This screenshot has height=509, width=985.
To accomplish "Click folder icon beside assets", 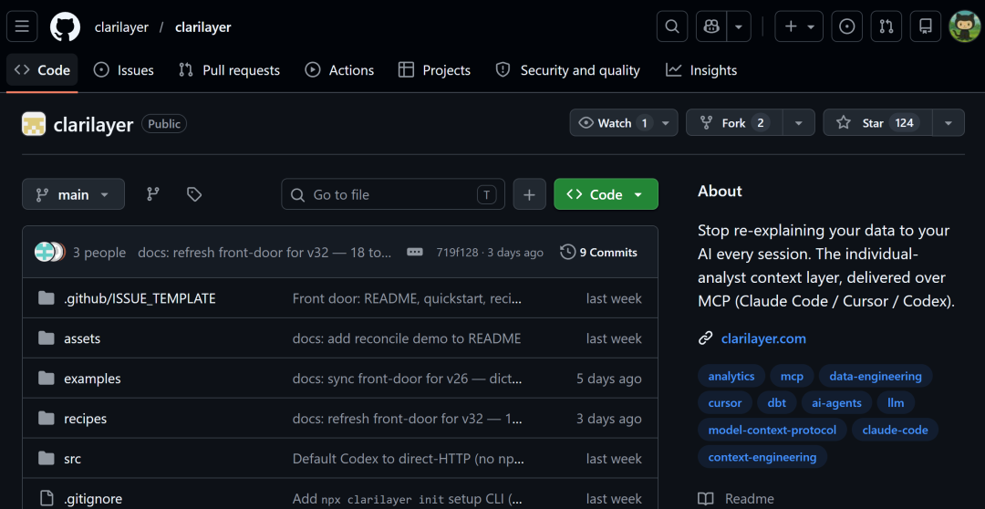I will click(46, 338).
